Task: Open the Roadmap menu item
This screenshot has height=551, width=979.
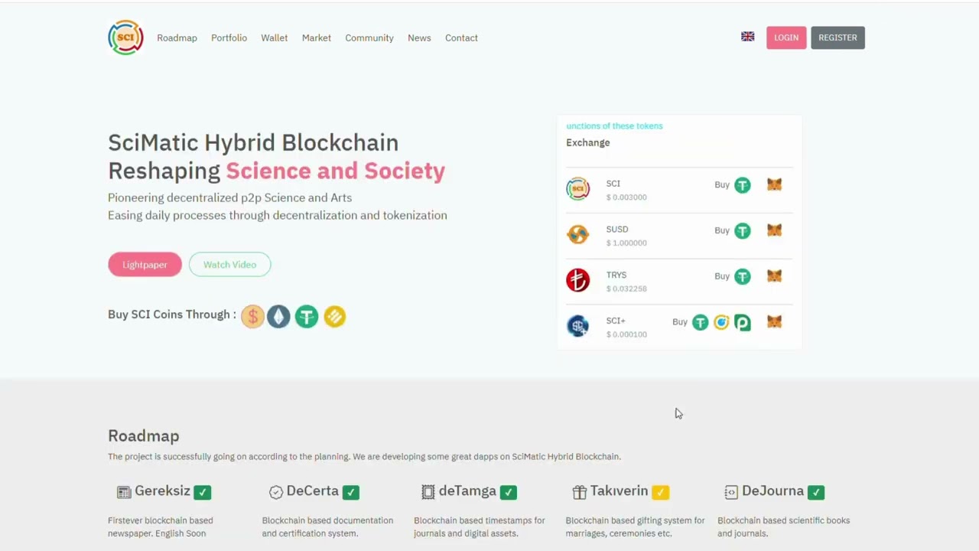Action: (x=177, y=37)
